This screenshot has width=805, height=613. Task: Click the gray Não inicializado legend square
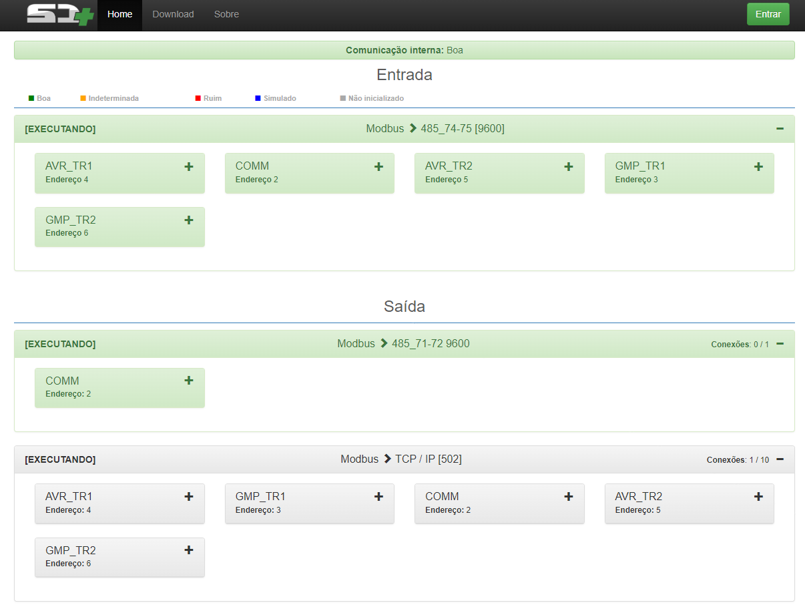click(x=343, y=98)
